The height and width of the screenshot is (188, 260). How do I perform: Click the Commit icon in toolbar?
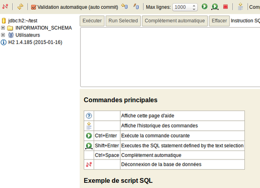(x=136, y=6)
